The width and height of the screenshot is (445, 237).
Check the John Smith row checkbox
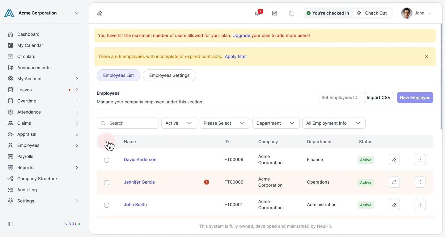(107, 205)
